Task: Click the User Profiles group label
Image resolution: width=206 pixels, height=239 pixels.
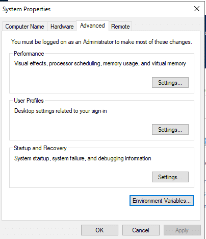Action: click(29, 101)
